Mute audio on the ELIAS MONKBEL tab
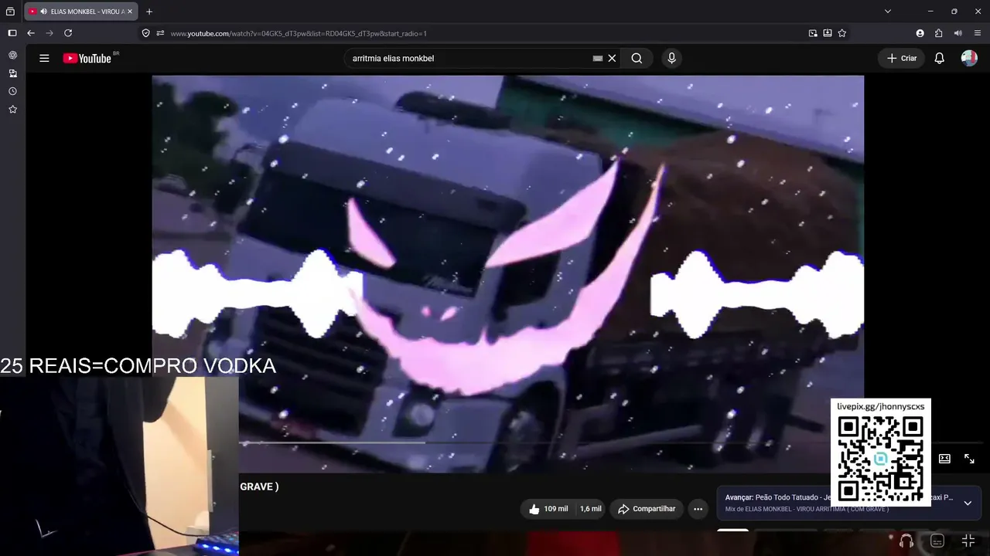 (43, 12)
